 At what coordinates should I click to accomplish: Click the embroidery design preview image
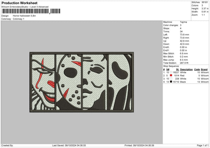pyautogui.click(x=82, y=82)
